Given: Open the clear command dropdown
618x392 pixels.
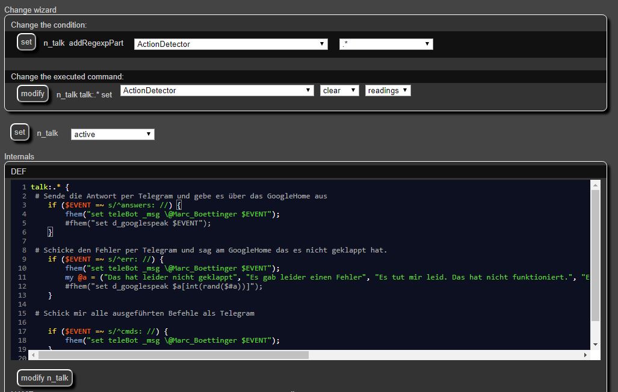Looking at the screenshot, I should pos(339,91).
